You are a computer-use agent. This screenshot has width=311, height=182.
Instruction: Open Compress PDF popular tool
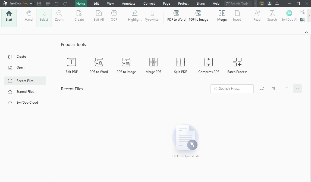click(x=209, y=66)
